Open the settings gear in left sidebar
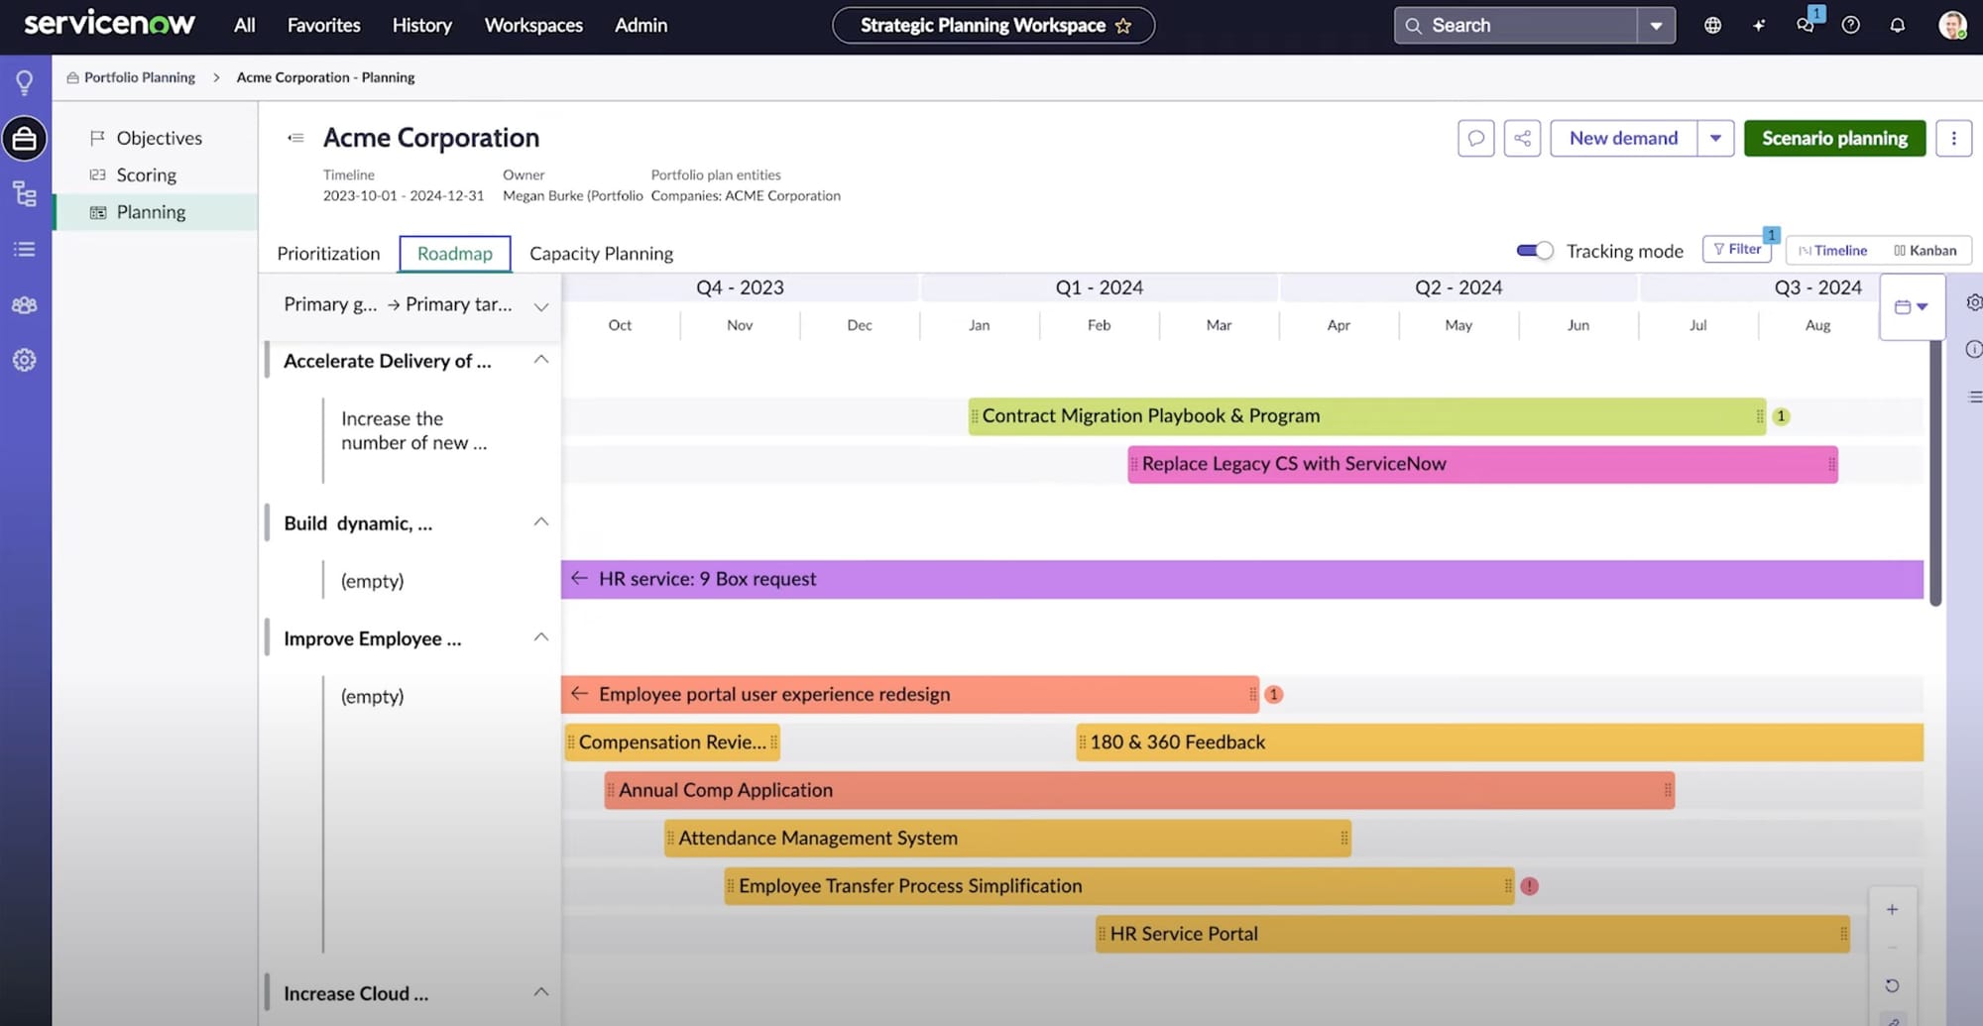Screen dimensions: 1983x1026 (24, 360)
